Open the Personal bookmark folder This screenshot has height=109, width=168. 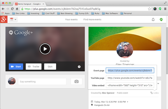(126, 13)
